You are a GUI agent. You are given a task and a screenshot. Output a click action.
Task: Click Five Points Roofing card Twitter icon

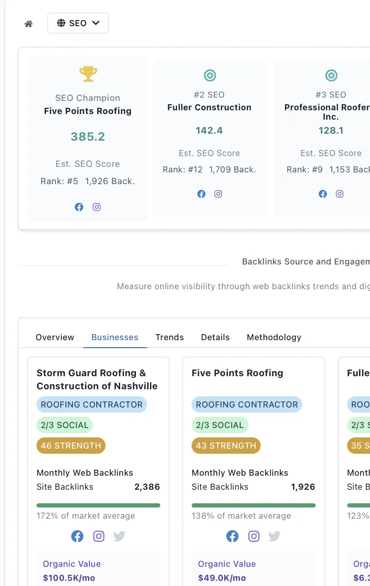[x=275, y=536]
